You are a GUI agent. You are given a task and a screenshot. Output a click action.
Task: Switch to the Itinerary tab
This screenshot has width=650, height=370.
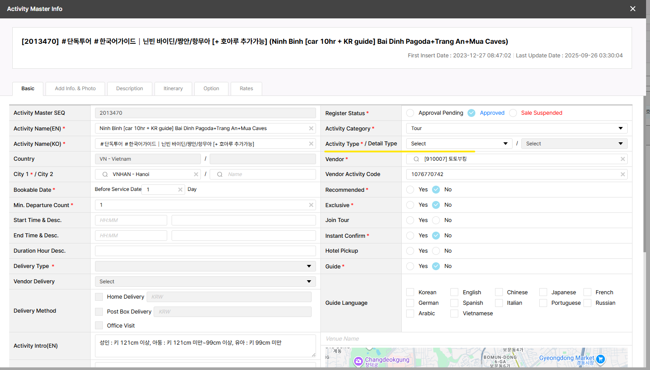pyautogui.click(x=173, y=88)
